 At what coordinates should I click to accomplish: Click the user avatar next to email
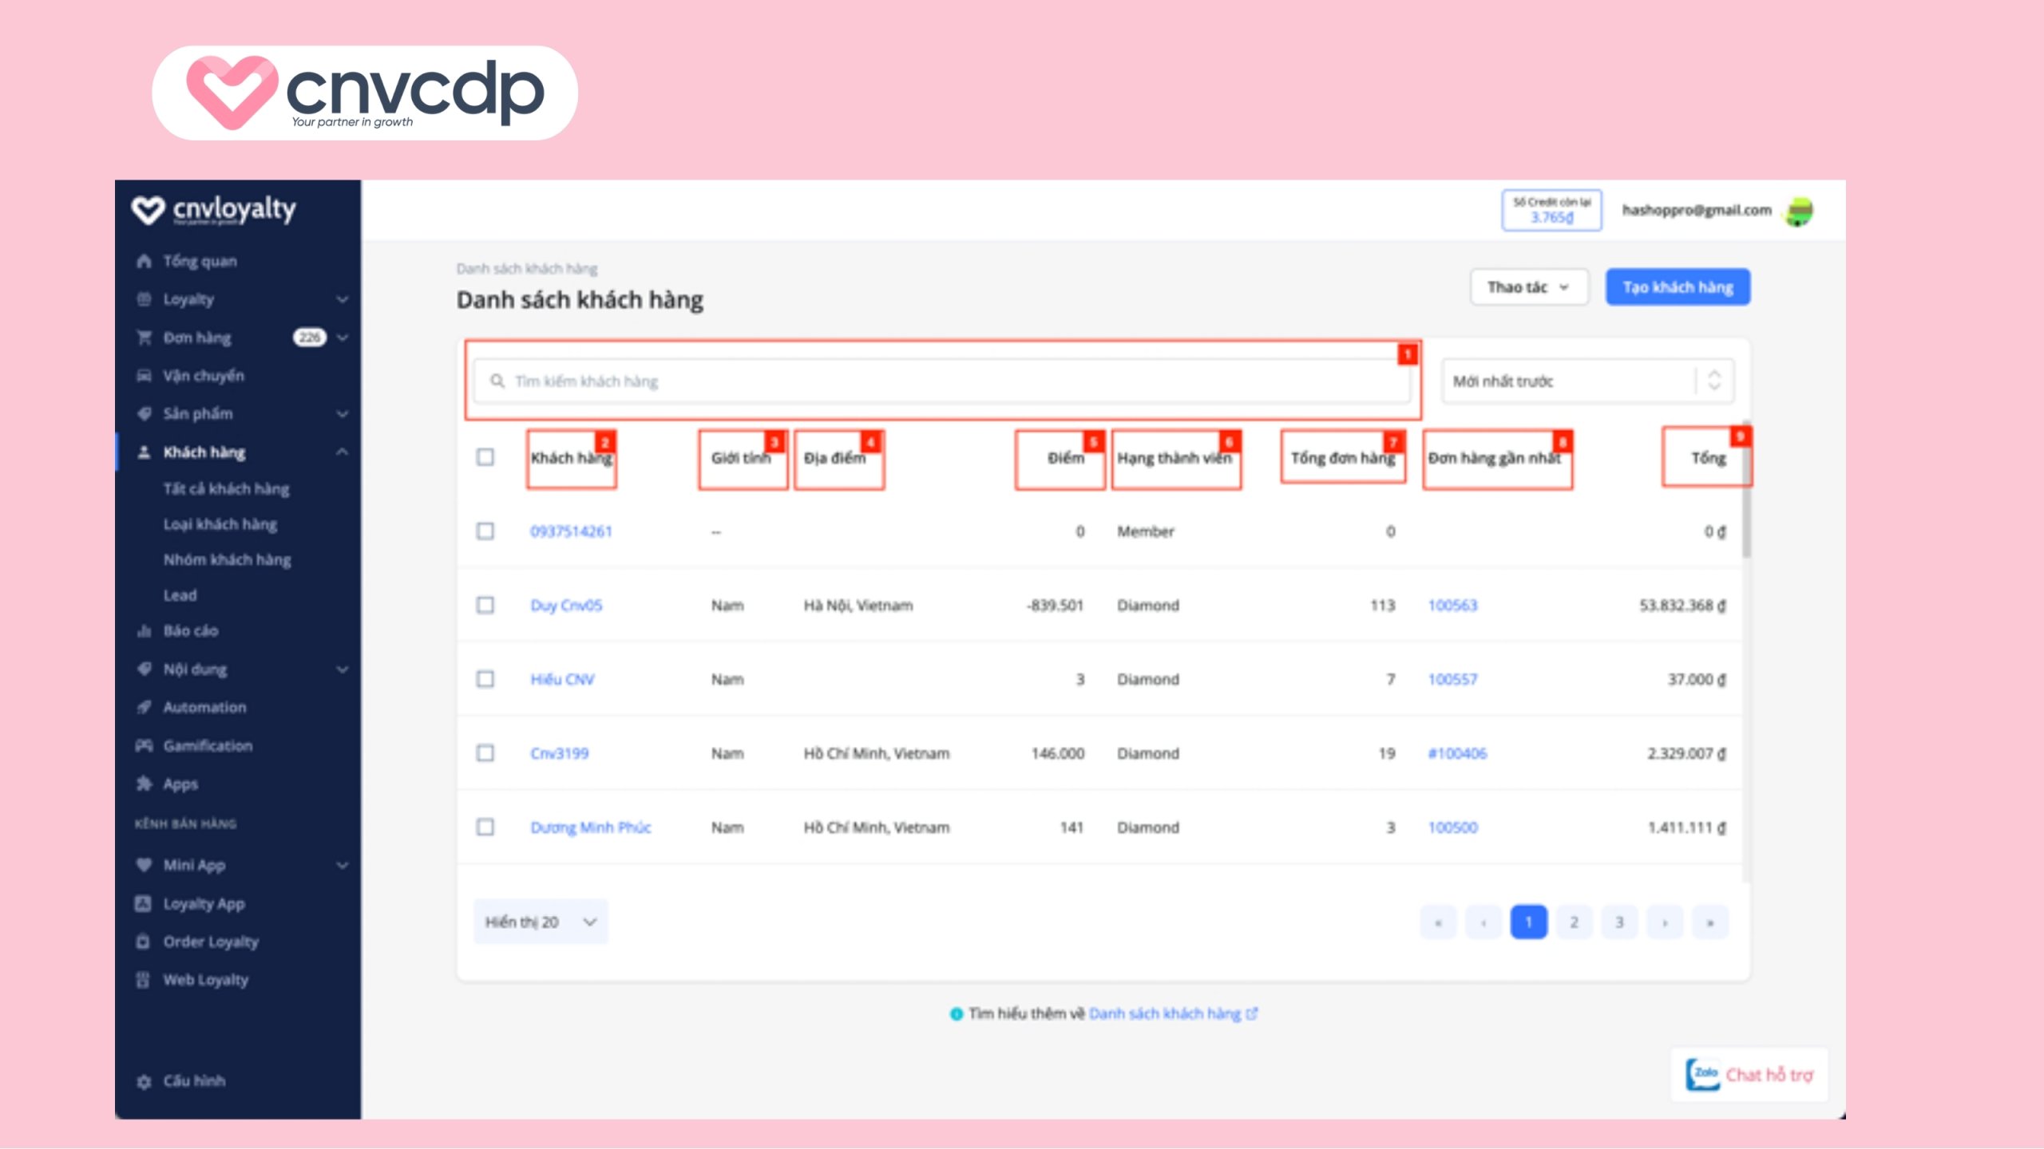pyautogui.click(x=1800, y=212)
